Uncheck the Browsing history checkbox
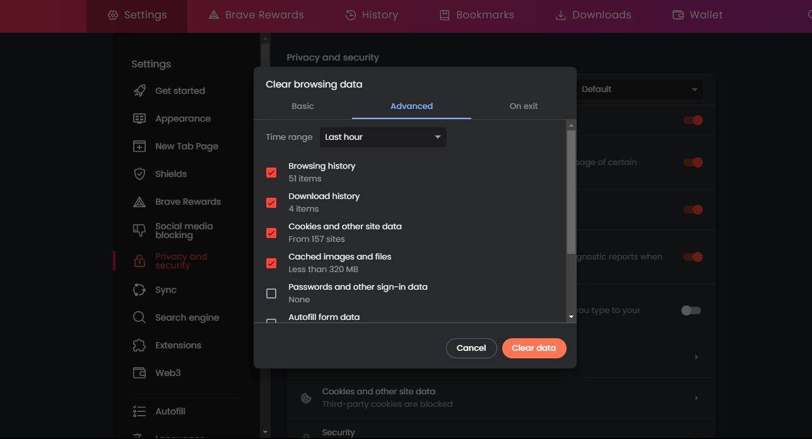Image resolution: width=812 pixels, height=439 pixels. click(271, 173)
